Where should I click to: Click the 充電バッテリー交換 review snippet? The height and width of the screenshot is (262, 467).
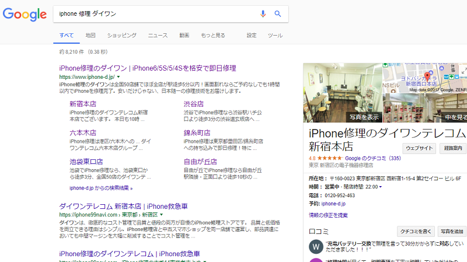395,246
